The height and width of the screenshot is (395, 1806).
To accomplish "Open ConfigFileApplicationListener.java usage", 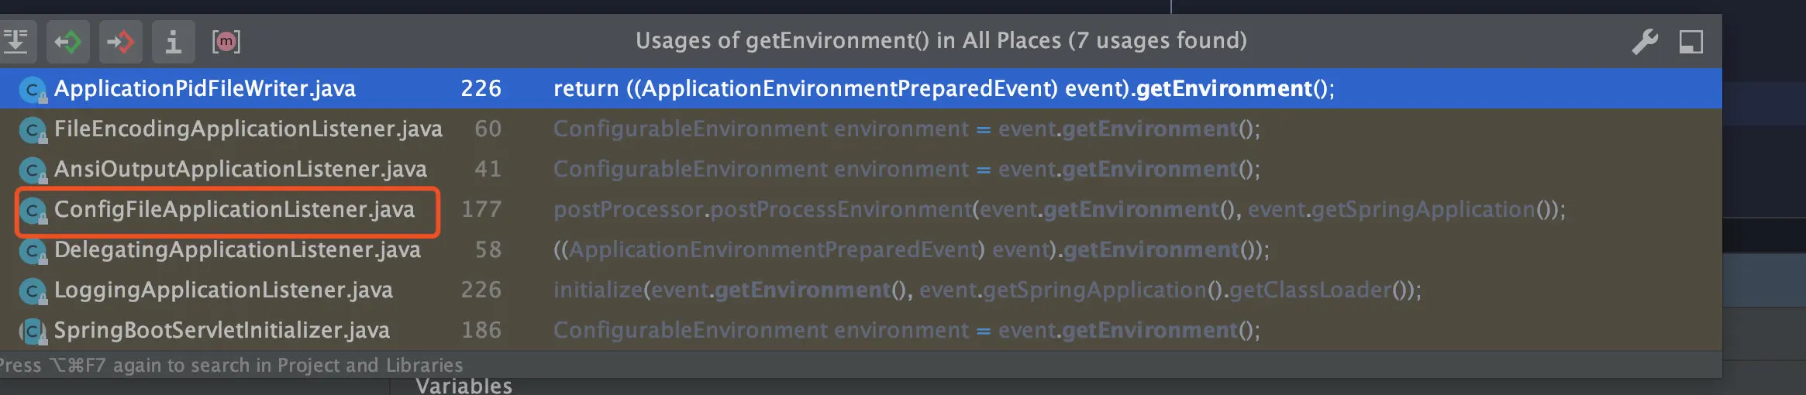I will pyautogui.click(x=234, y=209).
